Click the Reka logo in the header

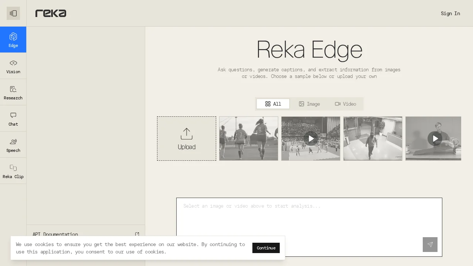tap(51, 13)
